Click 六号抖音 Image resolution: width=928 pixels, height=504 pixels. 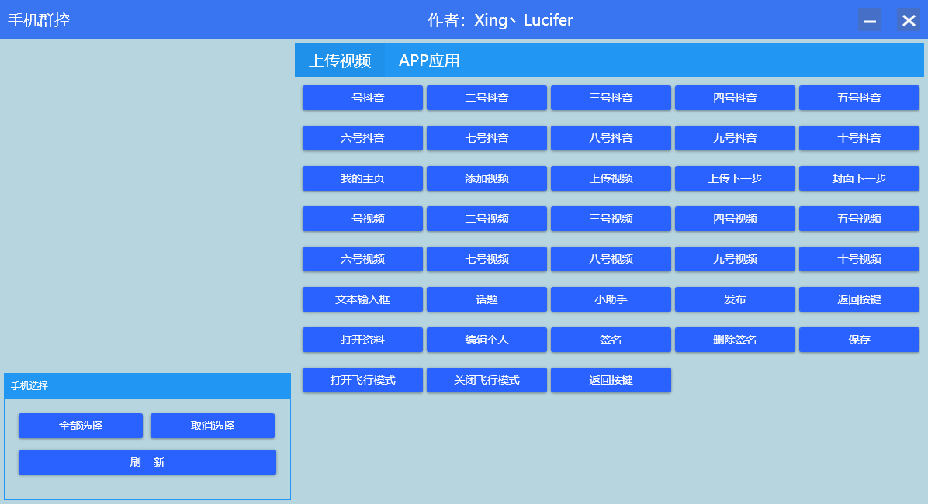tap(363, 138)
